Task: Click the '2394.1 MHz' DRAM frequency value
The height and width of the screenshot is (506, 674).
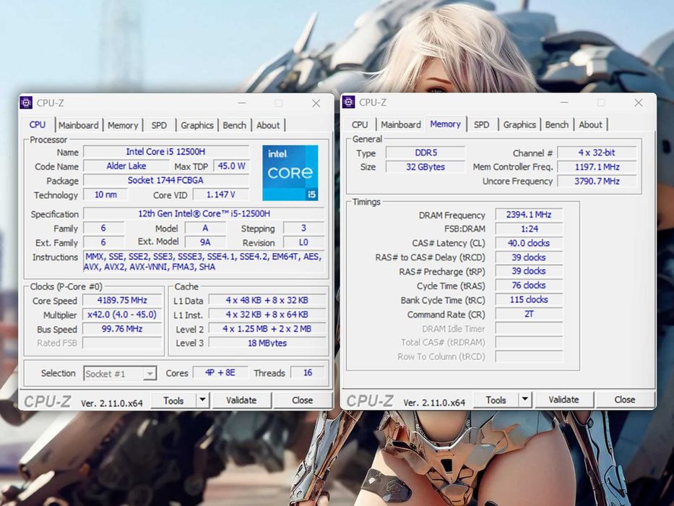Action: point(529,215)
